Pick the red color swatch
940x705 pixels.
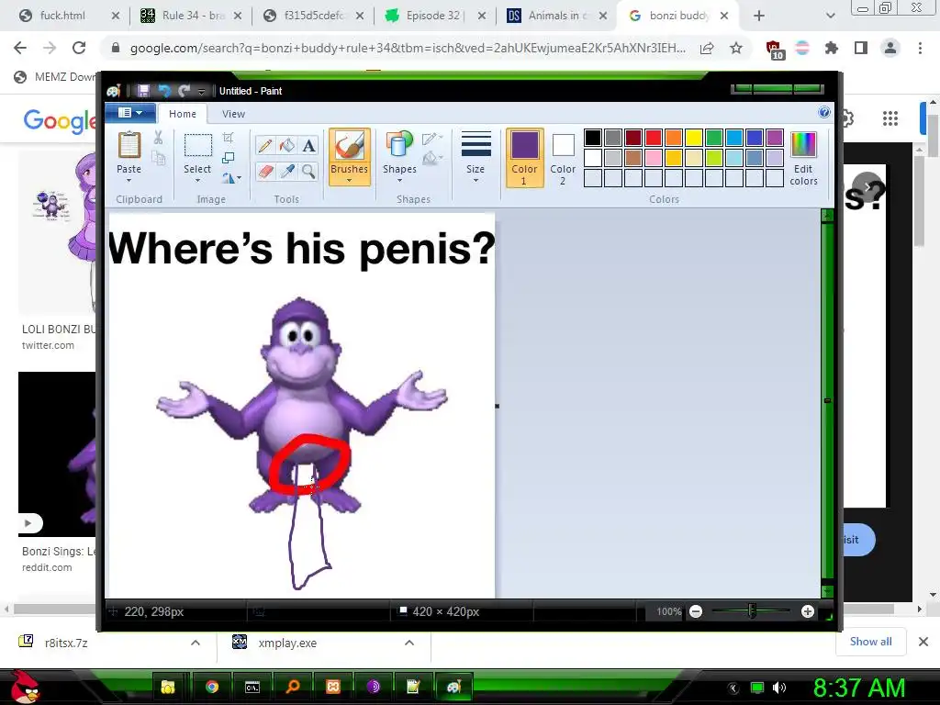coord(654,138)
